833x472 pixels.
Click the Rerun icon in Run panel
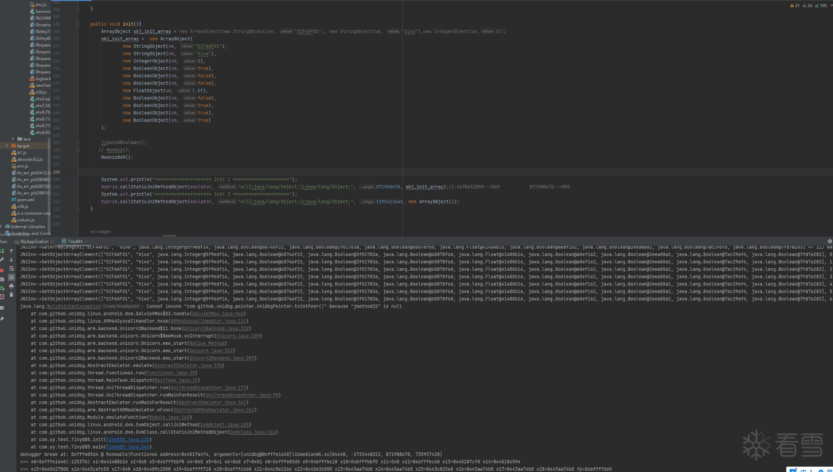[2, 251]
